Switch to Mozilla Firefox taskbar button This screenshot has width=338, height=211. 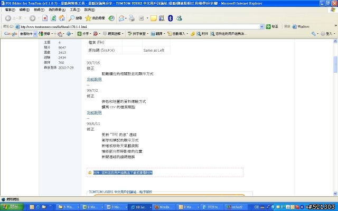(165, 207)
